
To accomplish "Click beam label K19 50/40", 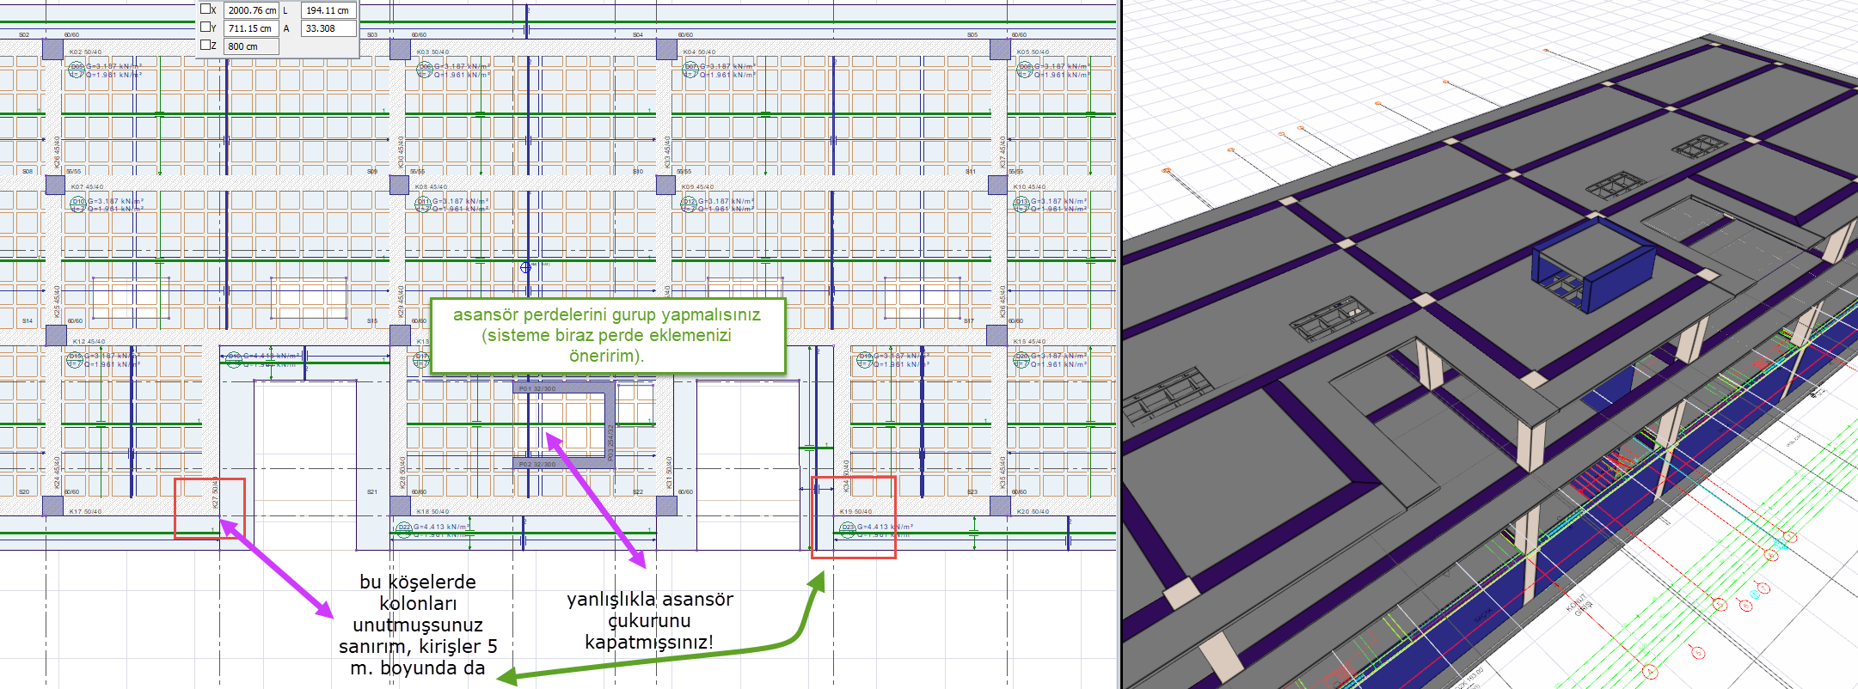I will tap(855, 511).
